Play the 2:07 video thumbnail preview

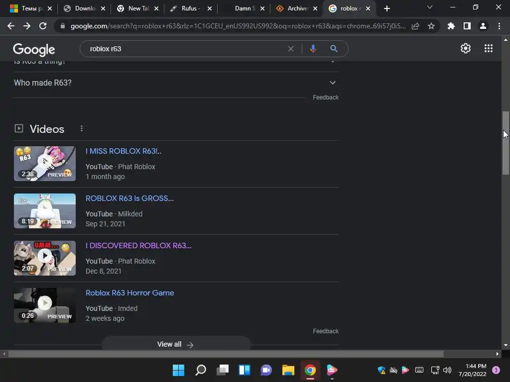click(45, 258)
